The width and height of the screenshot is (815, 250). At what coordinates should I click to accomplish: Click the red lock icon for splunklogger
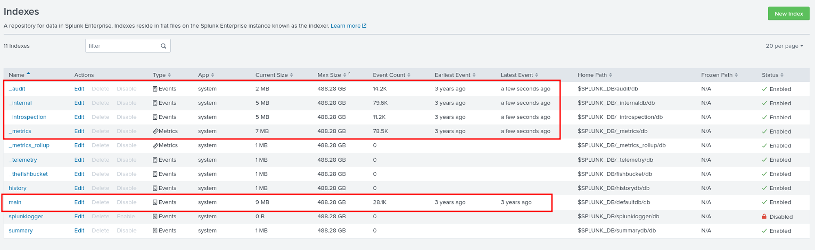coord(764,216)
